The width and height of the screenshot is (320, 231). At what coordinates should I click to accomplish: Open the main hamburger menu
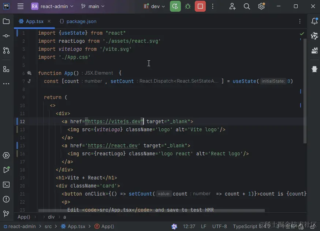click(21, 6)
